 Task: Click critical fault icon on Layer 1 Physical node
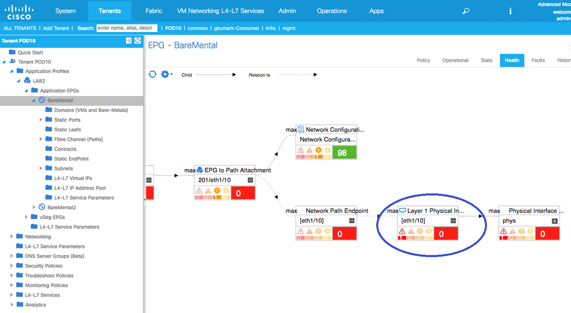402,231
